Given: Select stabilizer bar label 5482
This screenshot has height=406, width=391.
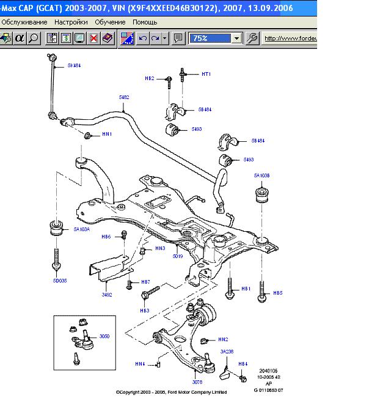Looking at the screenshot, I should pos(124,97).
